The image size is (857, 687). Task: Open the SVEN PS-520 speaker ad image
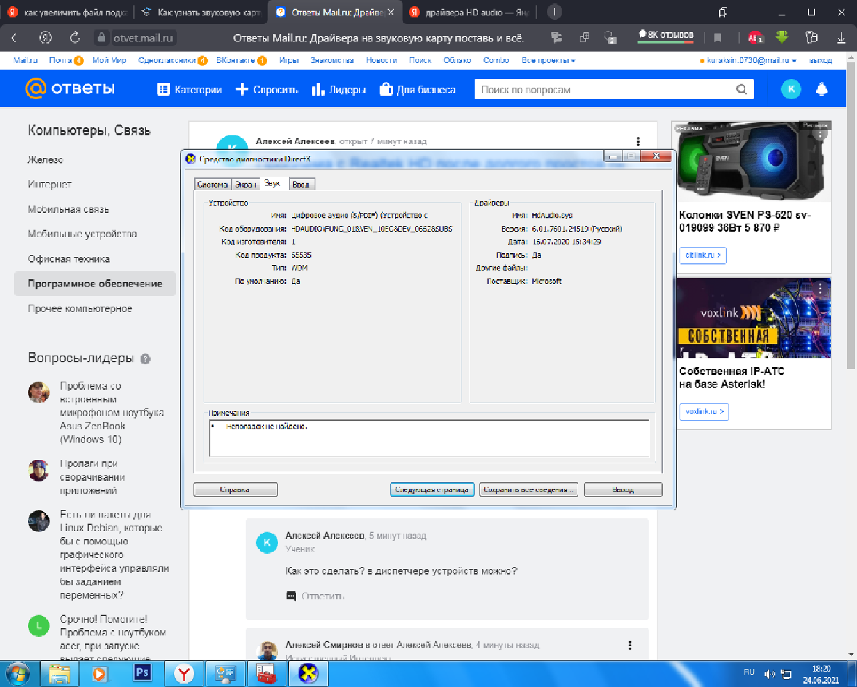[x=754, y=161]
